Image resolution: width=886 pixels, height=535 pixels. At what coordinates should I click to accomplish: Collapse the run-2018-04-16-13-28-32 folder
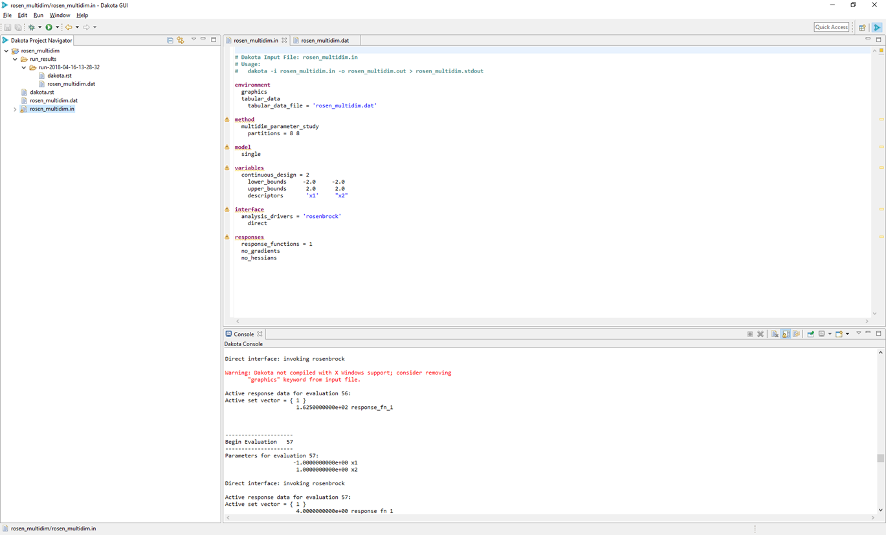click(x=23, y=67)
